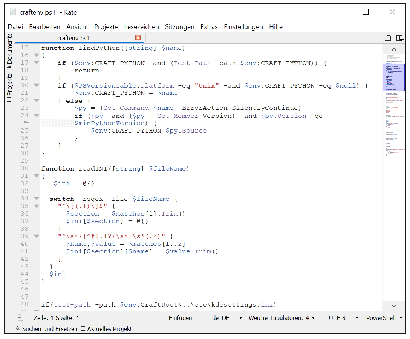This screenshot has width=410, height=339.
Task: Collapse the code fold at line 24
Action: tap(37, 116)
